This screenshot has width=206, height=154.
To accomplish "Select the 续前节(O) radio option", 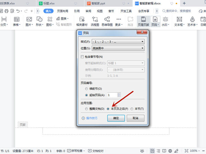I will point(87,89).
